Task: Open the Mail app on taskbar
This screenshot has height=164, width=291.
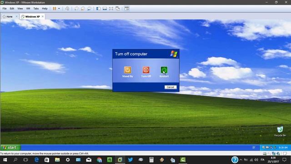Action: [89, 160]
